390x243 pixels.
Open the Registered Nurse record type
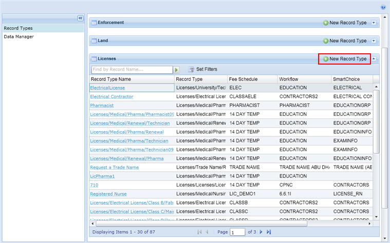coord(108,194)
